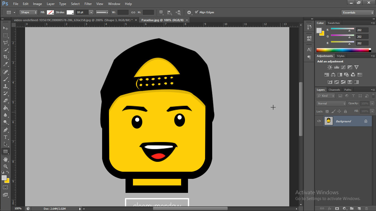Select the Horizontal Type tool
Image resolution: width=376 pixels, height=211 pixels.
click(6, 137)
